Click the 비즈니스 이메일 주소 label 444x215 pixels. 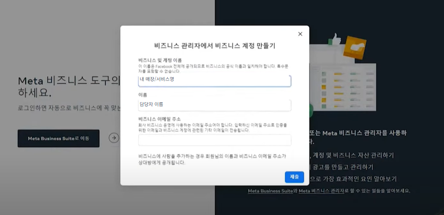pos(159,119)
